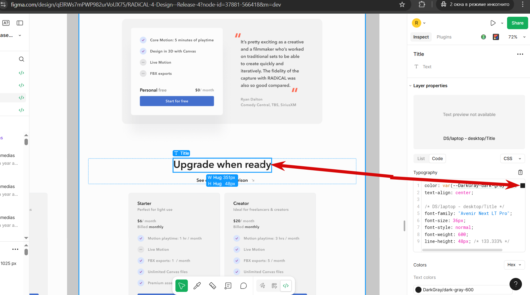
Task: Select the 'Upgrade when ready' heading text
Action: pyautogui.click(x=222, y=165)
